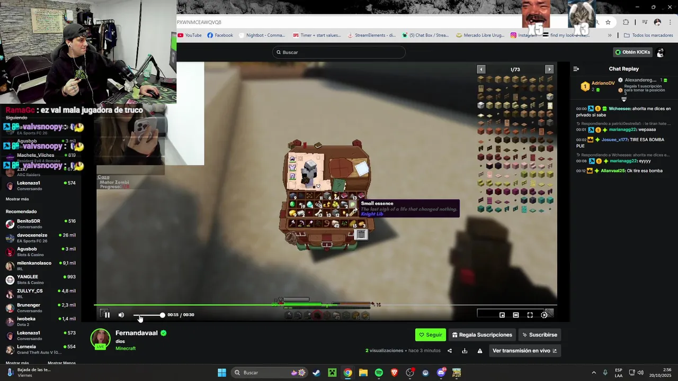This screenshot has width=678, height=381.
Task: Expand following list with Mostrar más
Action: (17, 199)
